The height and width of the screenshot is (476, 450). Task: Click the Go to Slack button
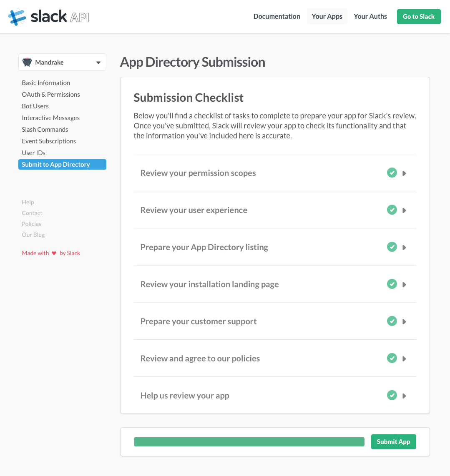point(419,17)
